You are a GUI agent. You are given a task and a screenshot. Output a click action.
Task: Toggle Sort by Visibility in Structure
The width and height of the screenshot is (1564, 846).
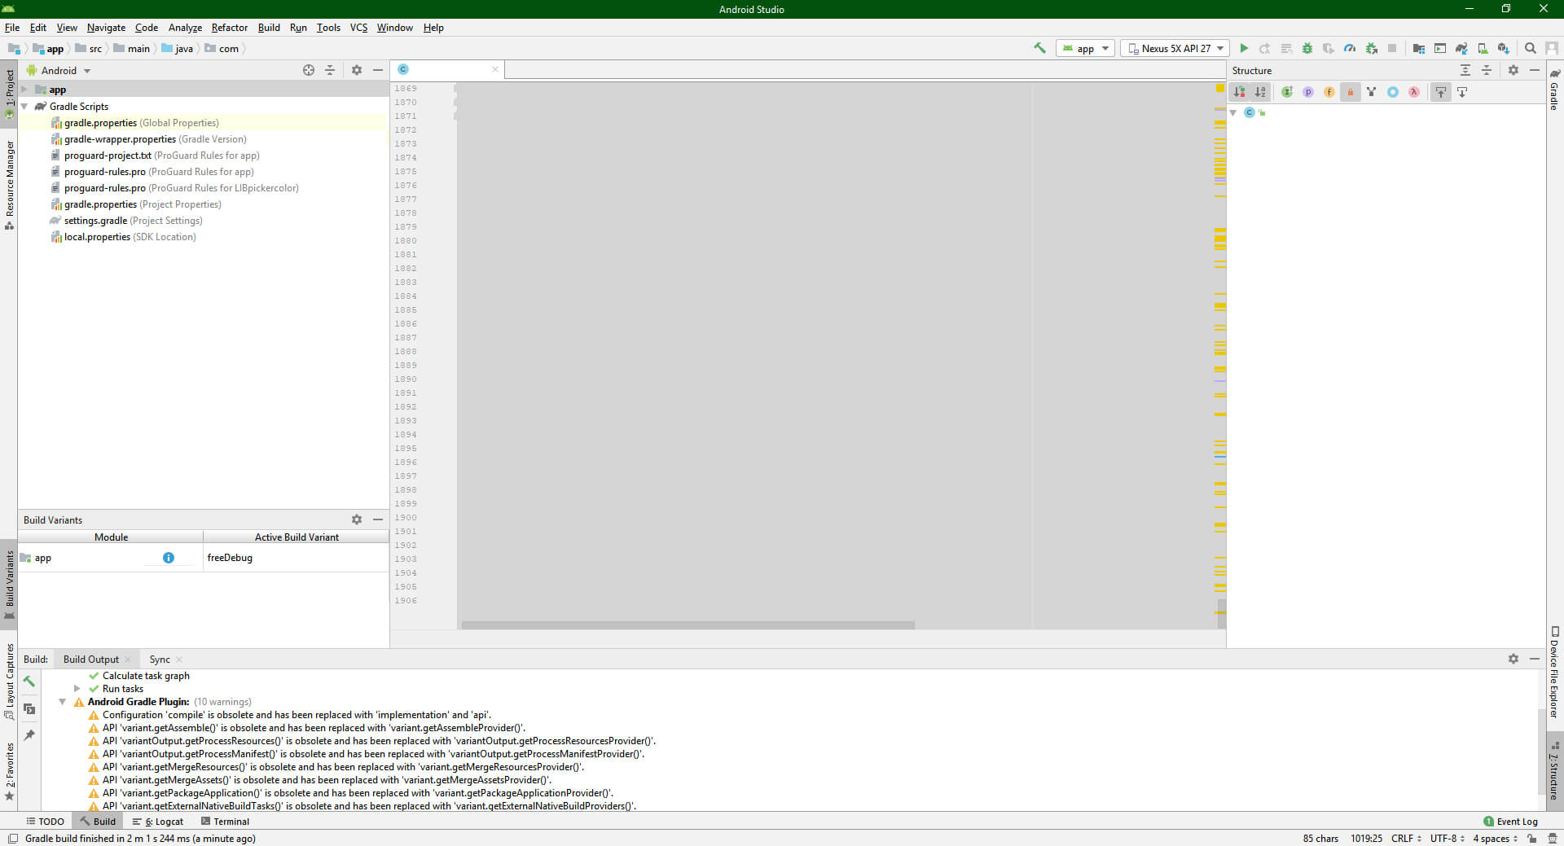(x=1240, y=92)
